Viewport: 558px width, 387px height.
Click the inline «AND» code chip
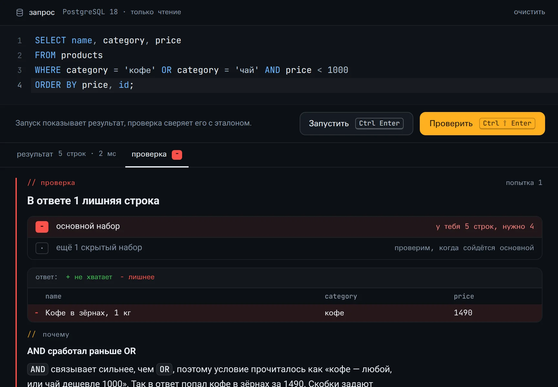click(x=38, y=369)
